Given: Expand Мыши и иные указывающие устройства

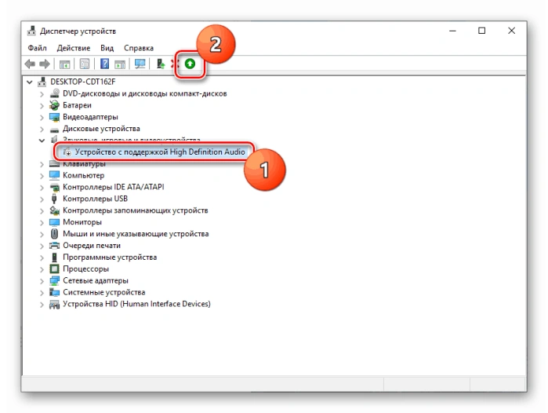Looking at the screenshot, I should click(42, 234).
